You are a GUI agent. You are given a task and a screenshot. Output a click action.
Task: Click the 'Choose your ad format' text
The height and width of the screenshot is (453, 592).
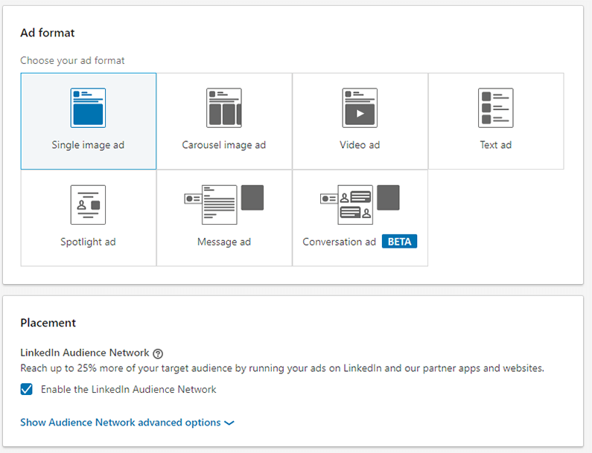tap(72, 61)
